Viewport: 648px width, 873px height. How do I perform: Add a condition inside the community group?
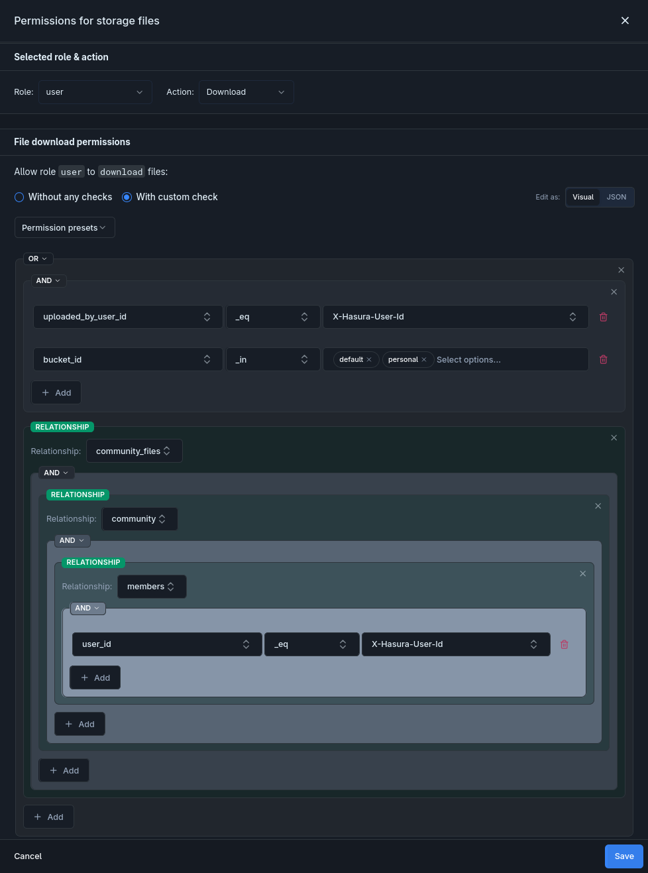click(80, 724)
